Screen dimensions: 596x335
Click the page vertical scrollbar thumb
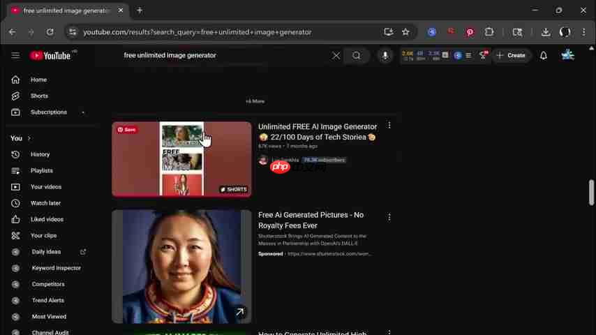pyautogui.click(x=591, y=193)
